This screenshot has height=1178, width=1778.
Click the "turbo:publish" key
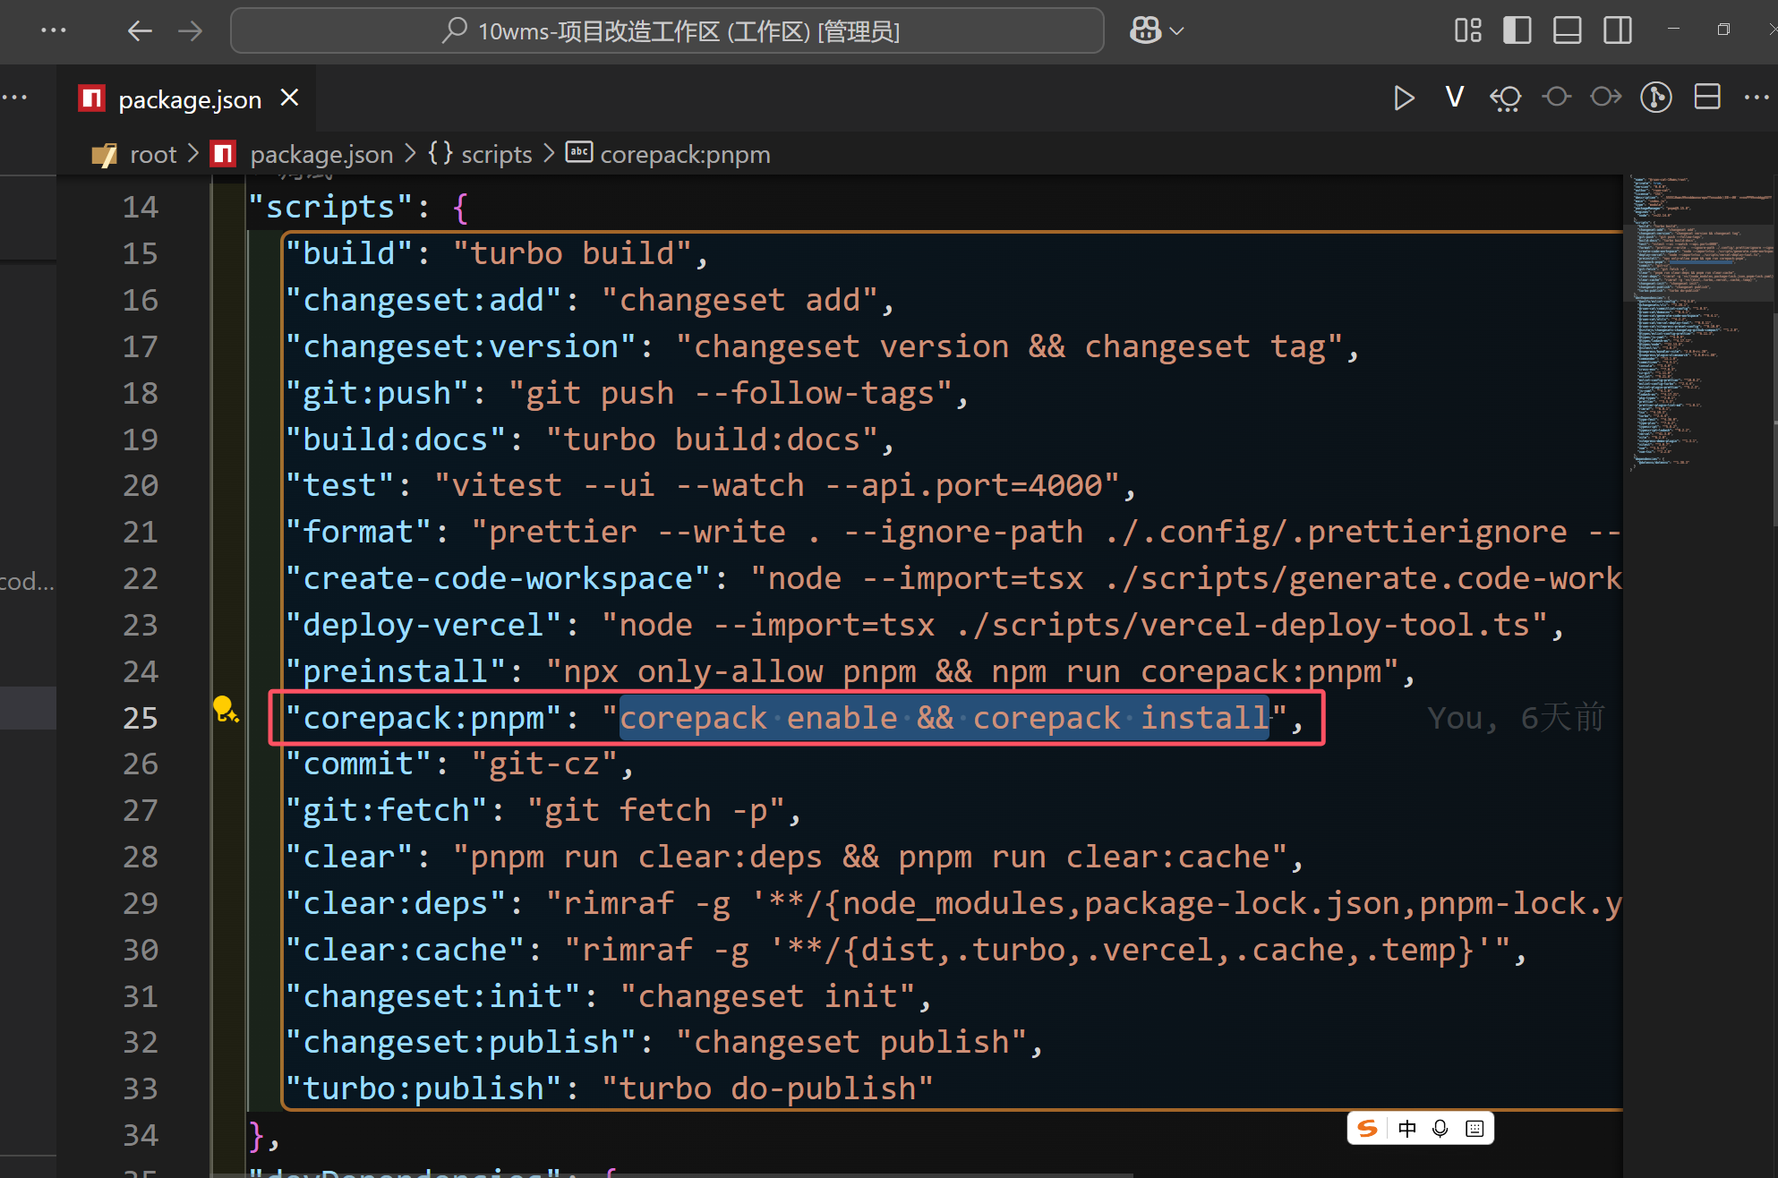[x=424, y=1088]
